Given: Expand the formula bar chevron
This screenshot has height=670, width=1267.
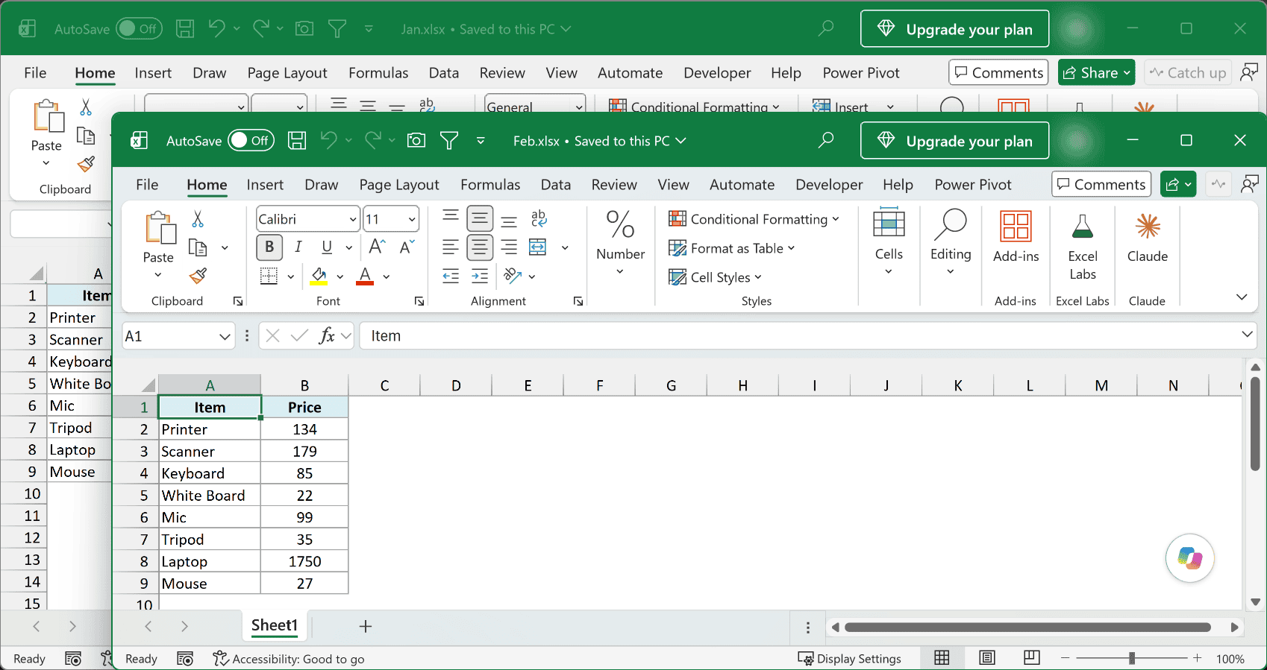Looking at the screenshot, I should (x=1247, y=335).
